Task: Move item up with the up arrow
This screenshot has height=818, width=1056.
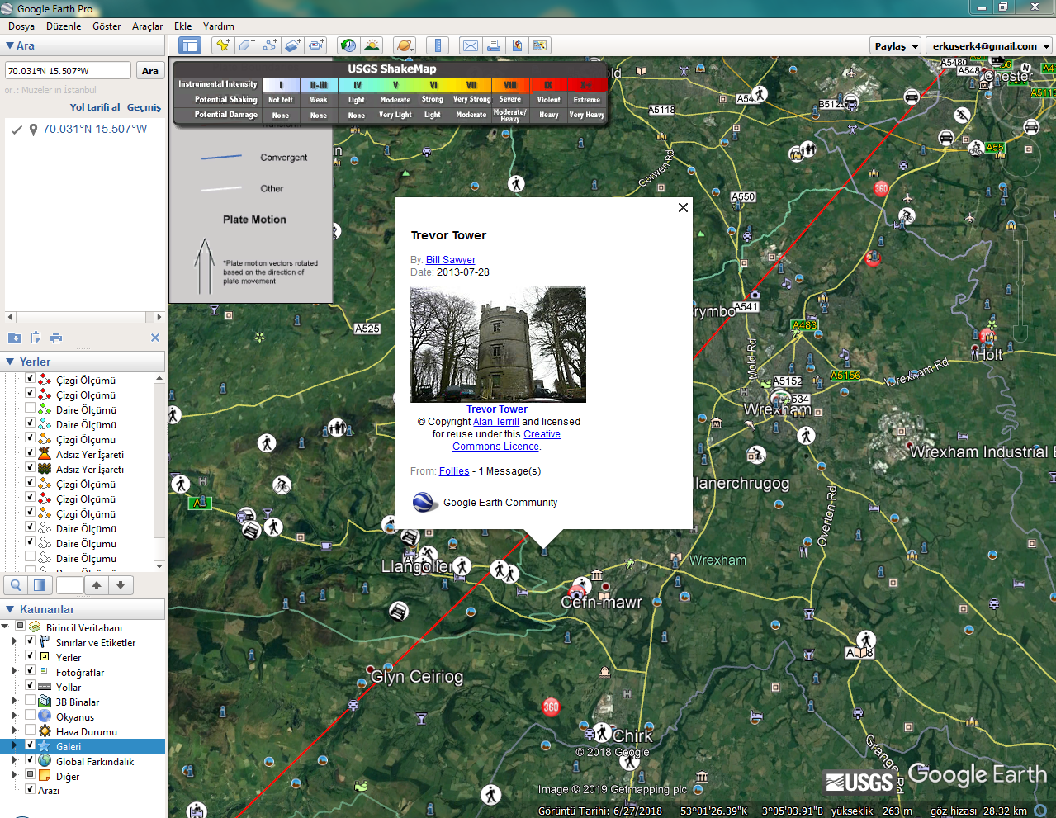Action: (97, 585)
